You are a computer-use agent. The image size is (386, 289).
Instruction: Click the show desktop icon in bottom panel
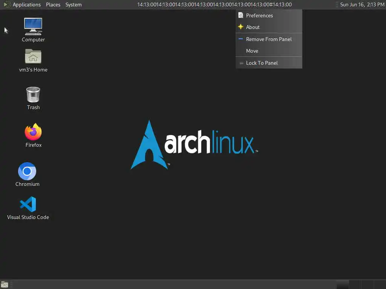coord(5,284)
